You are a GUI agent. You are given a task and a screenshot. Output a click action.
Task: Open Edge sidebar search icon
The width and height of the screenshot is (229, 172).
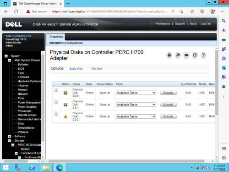[224, 21]
